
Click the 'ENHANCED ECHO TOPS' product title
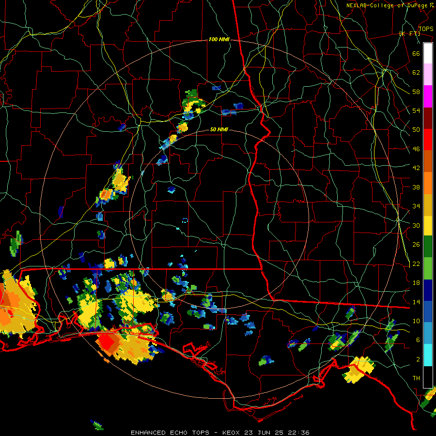coord(170,433)
